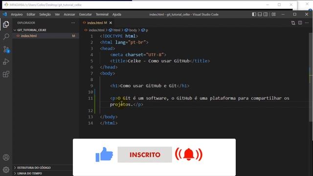Close the index.html editor tab

pos(111,23)
